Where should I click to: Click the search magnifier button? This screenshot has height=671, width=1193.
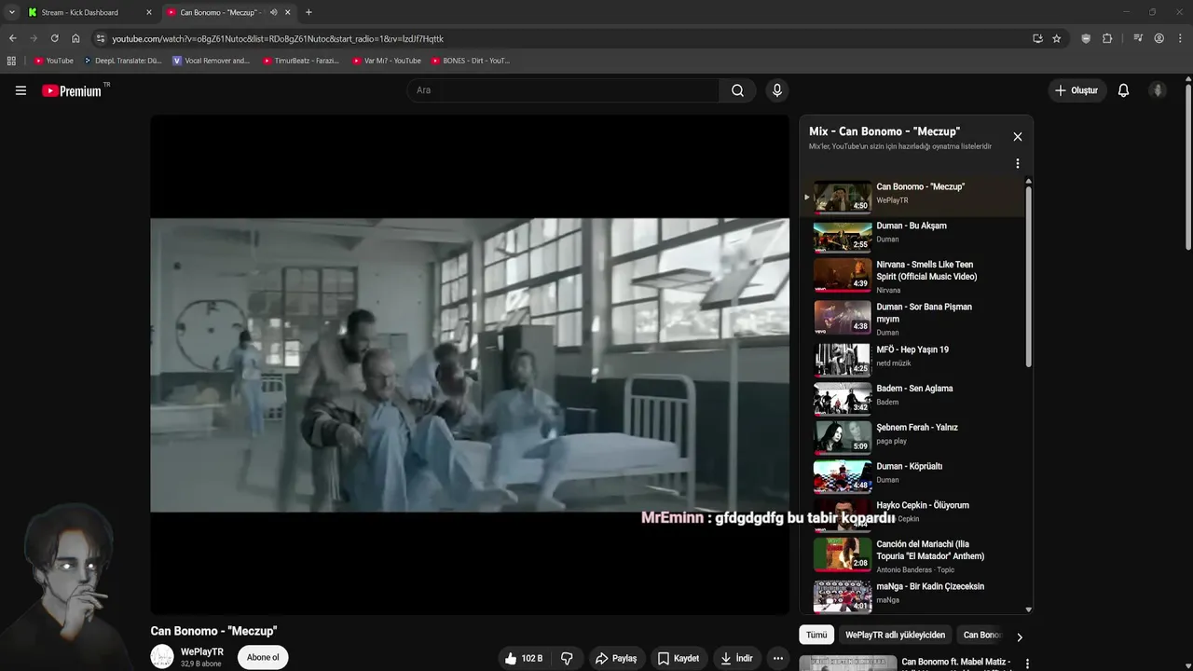[737, 90]
